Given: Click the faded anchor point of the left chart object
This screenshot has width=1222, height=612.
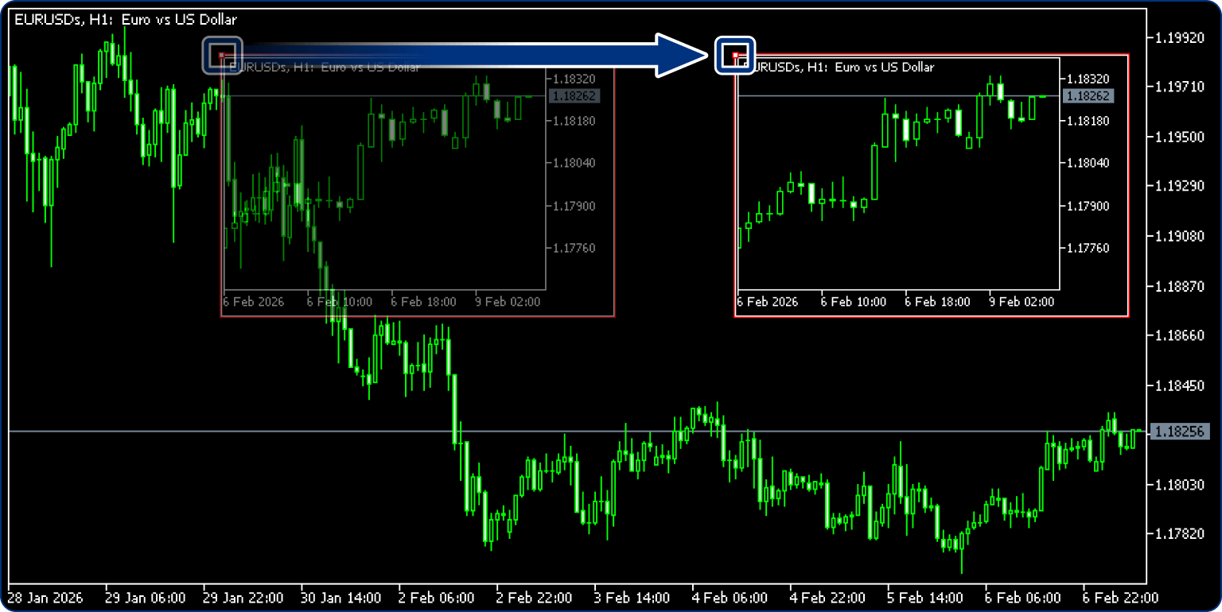Looking at the screenshot, I should (222, 56).
